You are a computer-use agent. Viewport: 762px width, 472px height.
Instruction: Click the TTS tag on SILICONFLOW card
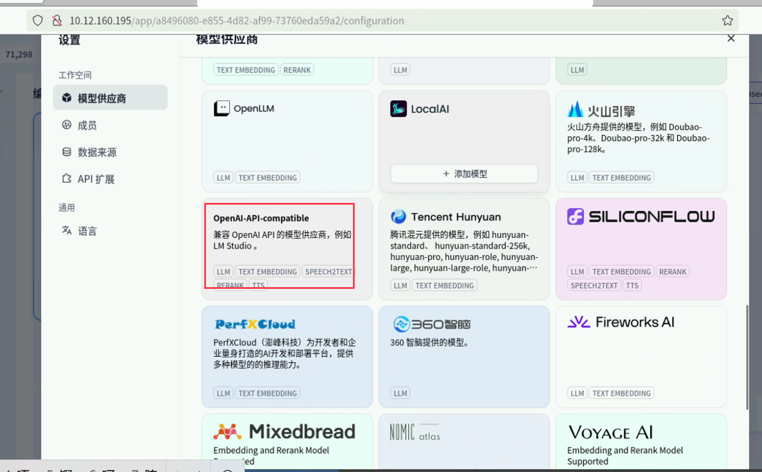632,285
